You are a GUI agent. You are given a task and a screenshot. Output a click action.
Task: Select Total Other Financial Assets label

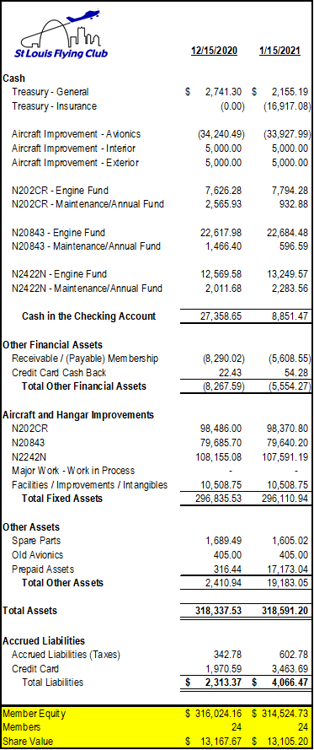pos(84,386)
